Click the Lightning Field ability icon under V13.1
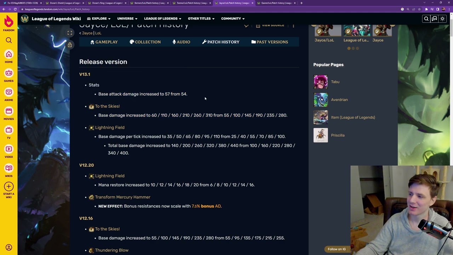The image size is (453, 255). pos(91,128)
